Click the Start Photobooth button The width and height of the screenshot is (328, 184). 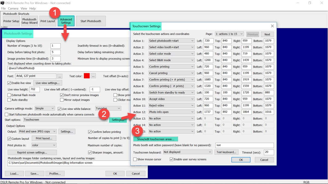click(91, 21)
